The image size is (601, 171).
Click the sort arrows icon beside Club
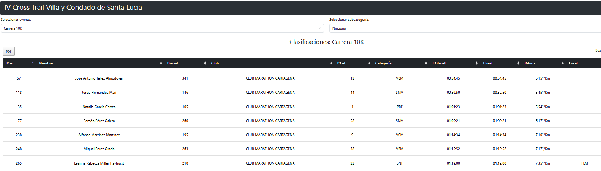[331, 63]
